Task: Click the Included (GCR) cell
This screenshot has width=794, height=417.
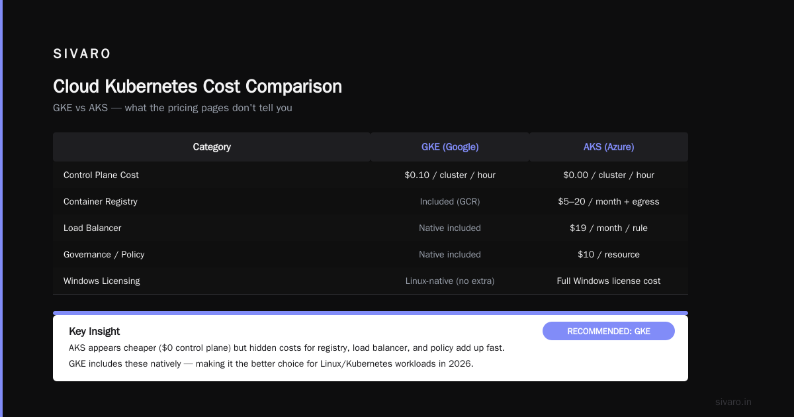Action: [x=450, y=201]
